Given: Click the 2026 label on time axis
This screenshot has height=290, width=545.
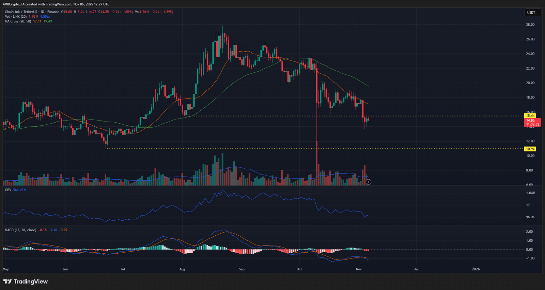Looking at the screenshot, I should (476, 269).
